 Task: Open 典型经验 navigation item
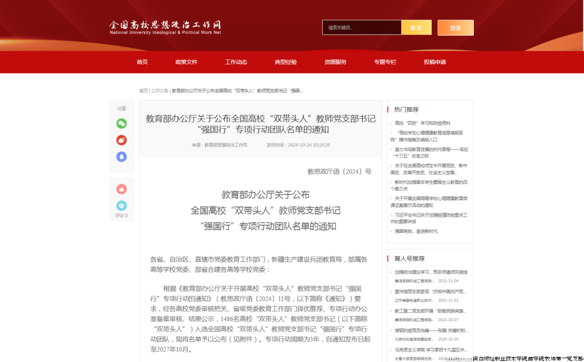click(286, 62)
